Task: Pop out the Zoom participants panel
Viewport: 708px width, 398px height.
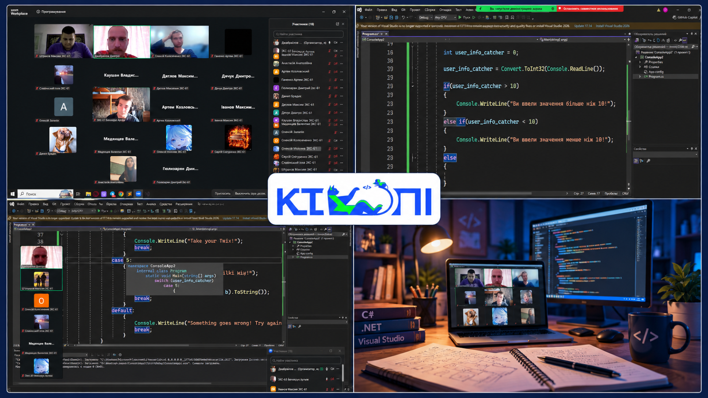Action: 337,24
